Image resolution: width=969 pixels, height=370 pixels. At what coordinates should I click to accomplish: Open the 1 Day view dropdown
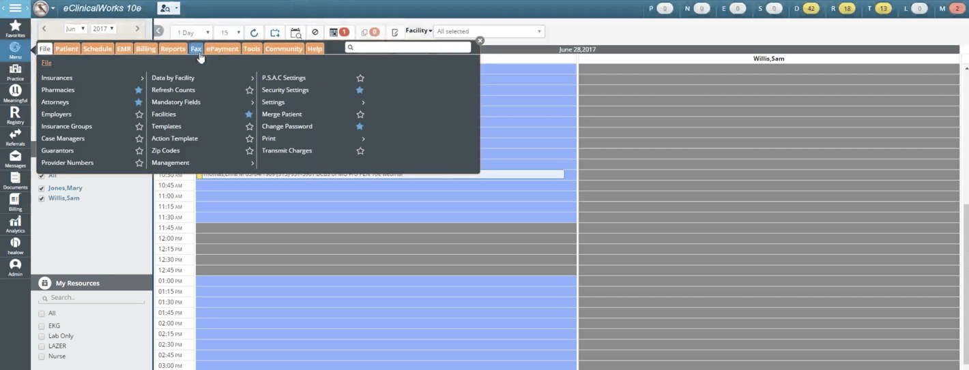193,33
